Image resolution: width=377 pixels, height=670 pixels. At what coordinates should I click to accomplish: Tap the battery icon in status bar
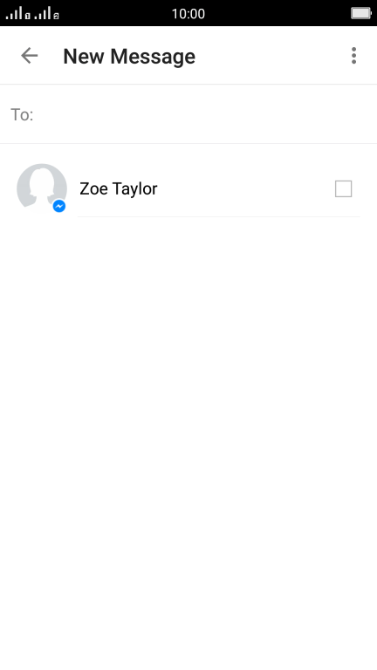pyautogui.click(x=361, y=13)
